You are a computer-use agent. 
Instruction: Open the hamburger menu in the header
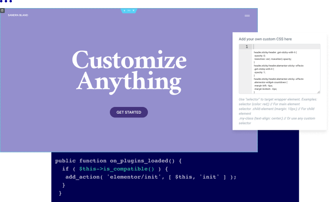click(x=247, y=16)
